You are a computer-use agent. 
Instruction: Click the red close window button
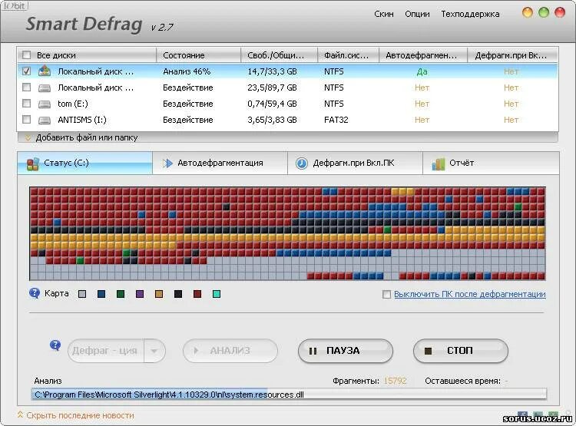click(x=560, y=12)
